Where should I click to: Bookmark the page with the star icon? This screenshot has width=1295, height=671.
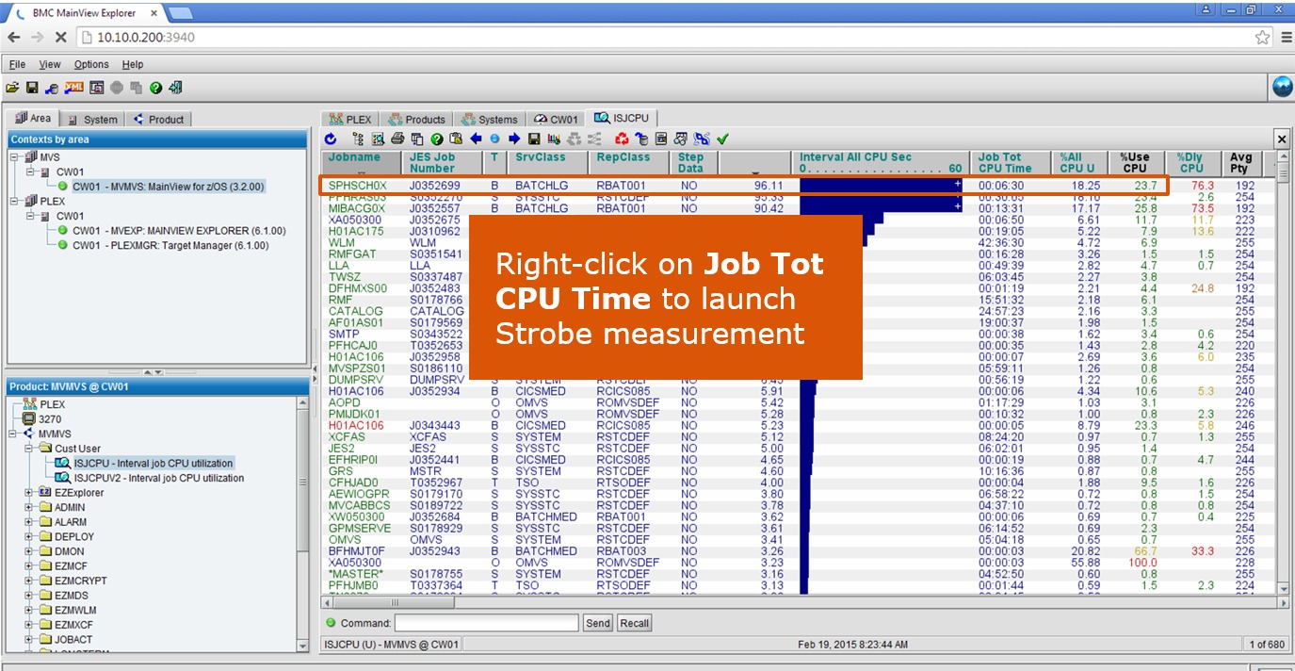click(x=1263, y=37)
